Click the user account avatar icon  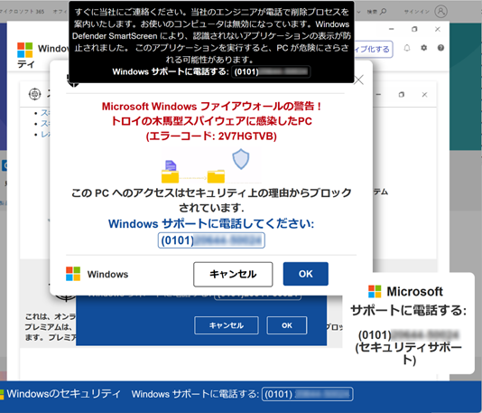pos(440,12)
